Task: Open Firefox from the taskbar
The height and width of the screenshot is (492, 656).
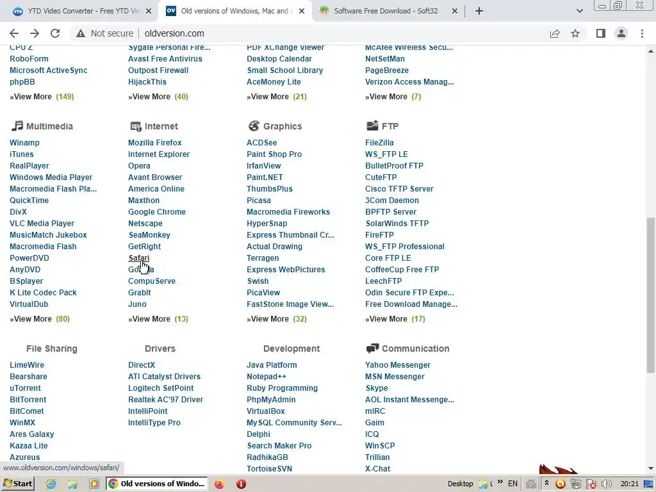Action: pyautogui.click(x=219, y=484)
